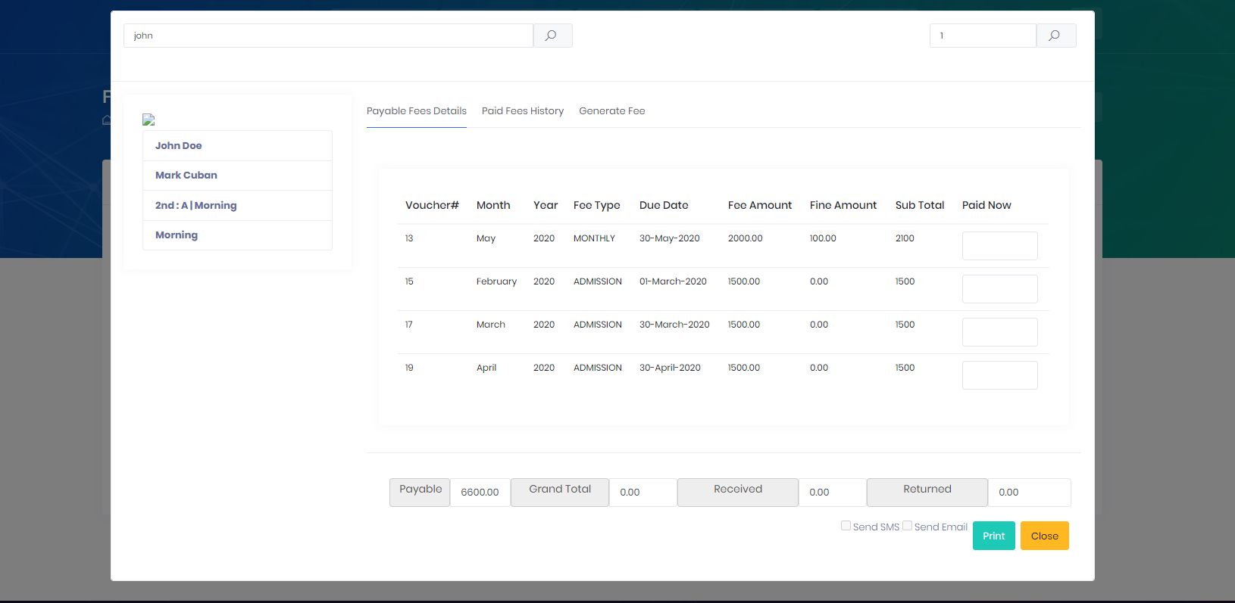
Task: Click due date 30-March-2020
Action: pos(674,325)
